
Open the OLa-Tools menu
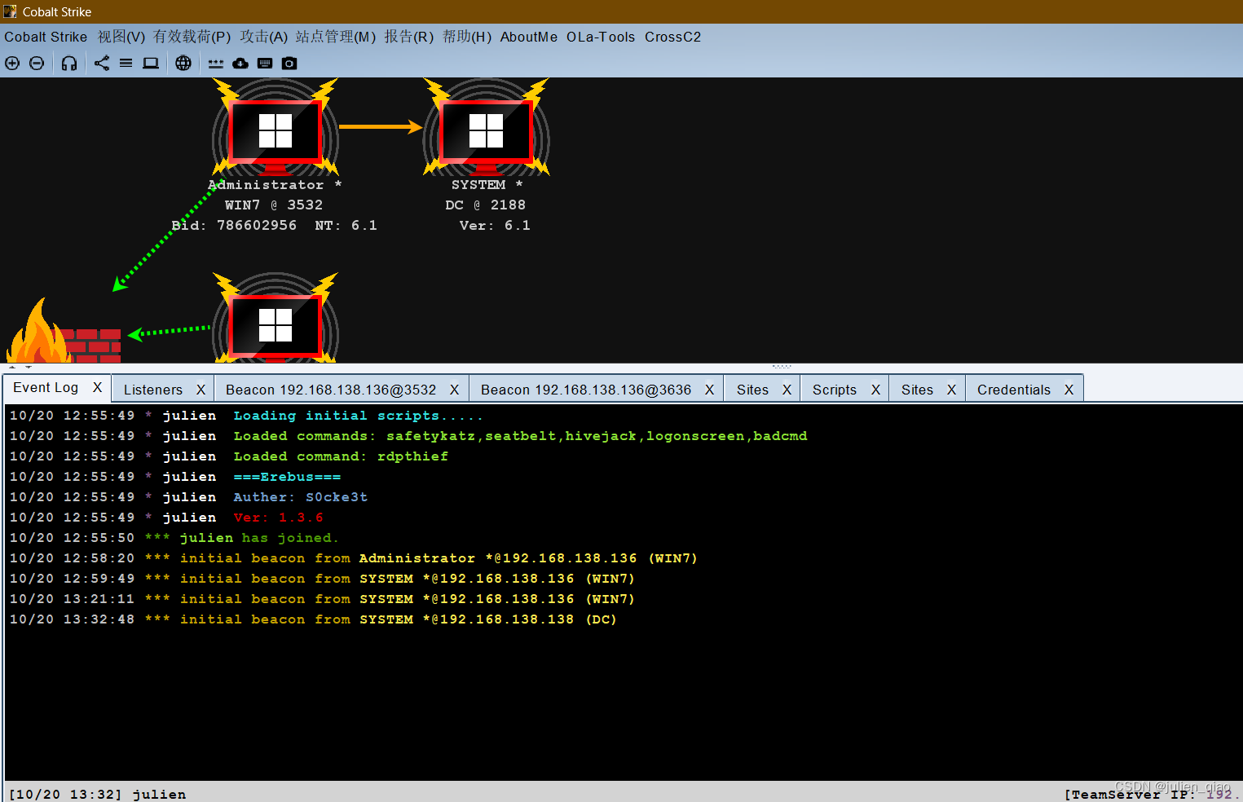coord(601,37)
